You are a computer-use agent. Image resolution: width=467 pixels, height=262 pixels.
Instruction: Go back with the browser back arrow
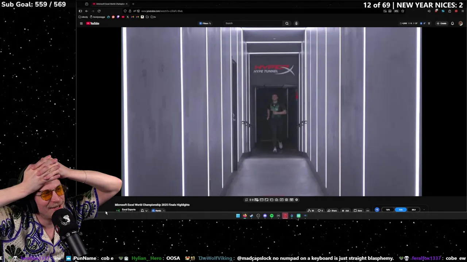(x=86, y=11)
